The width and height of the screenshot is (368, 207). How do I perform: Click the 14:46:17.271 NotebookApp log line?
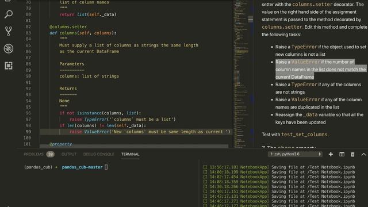pyautogui.click(x=279, y=201)
